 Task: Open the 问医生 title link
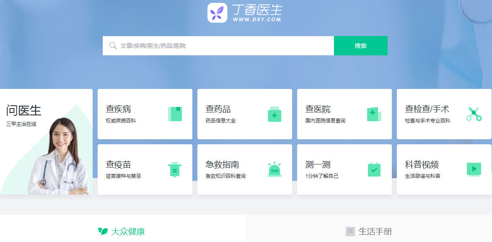click(24, 110)
